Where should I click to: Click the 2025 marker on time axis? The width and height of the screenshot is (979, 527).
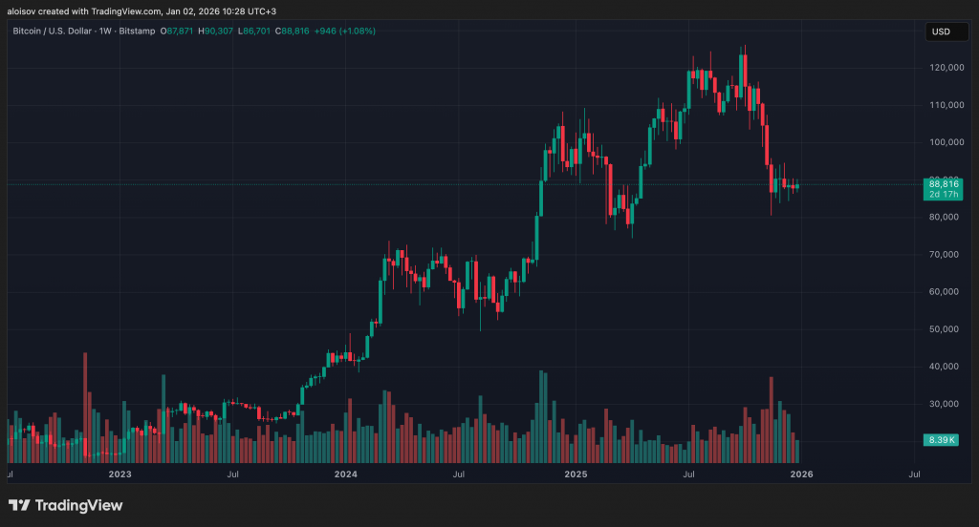tap(575, 474)
